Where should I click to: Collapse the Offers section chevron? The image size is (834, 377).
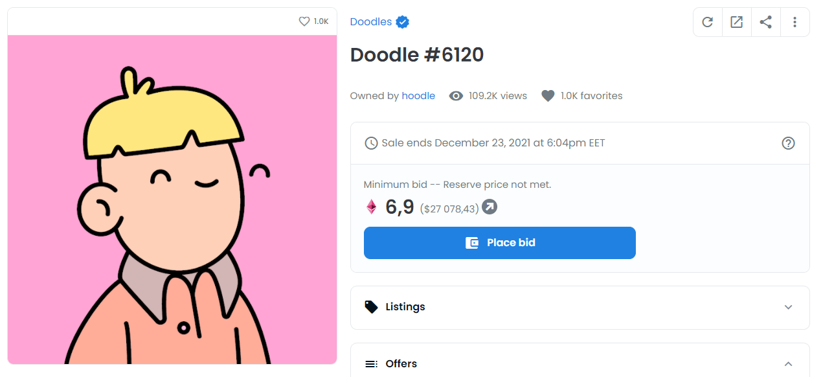pyautogui.click(x=788, y=364)
